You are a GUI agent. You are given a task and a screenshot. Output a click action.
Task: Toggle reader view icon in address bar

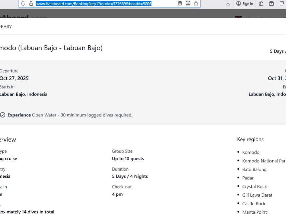point(180,3)
